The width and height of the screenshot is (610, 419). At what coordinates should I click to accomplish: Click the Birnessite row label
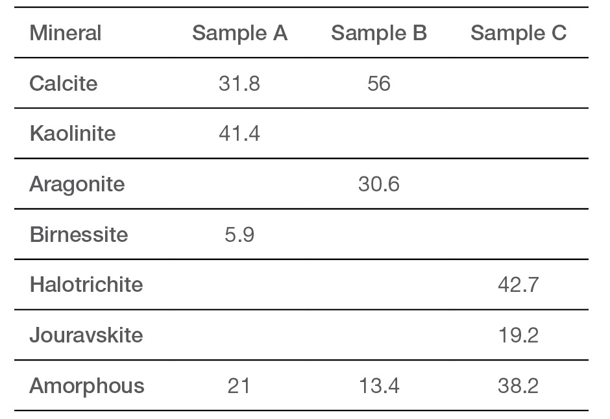coord(79,234)
